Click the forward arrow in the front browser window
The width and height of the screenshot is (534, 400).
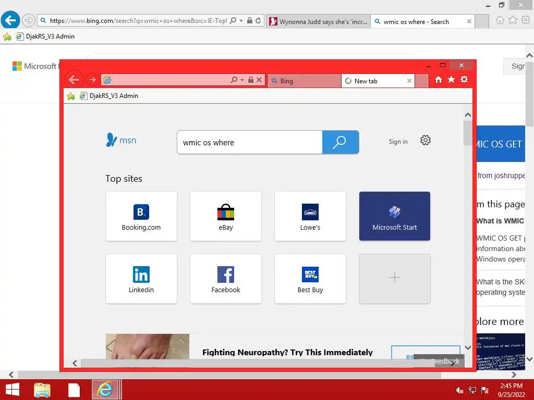[x=92, y=80]
